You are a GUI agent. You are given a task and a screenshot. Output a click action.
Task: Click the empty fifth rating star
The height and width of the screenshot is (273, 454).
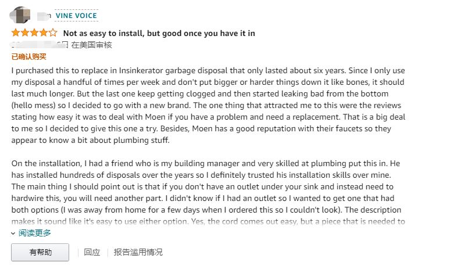(53, 33)
